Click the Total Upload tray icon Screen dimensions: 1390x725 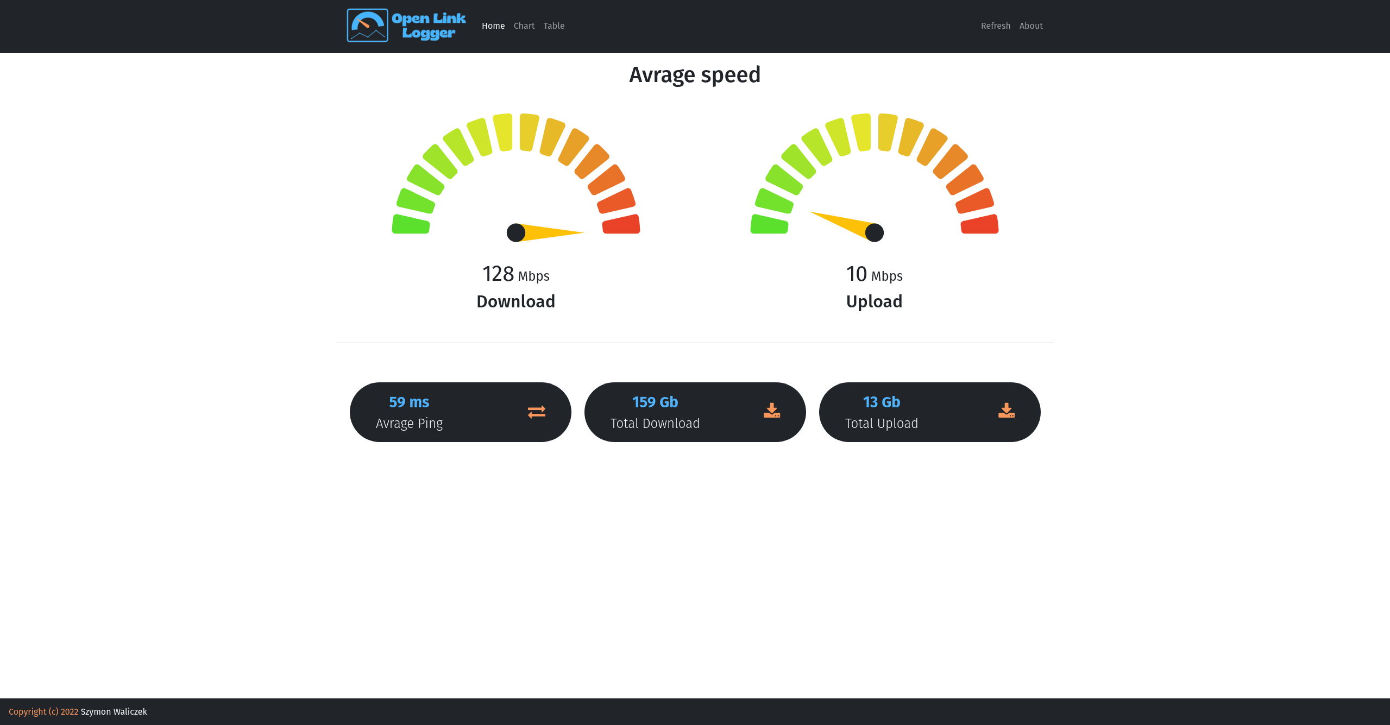(1006, 411)
